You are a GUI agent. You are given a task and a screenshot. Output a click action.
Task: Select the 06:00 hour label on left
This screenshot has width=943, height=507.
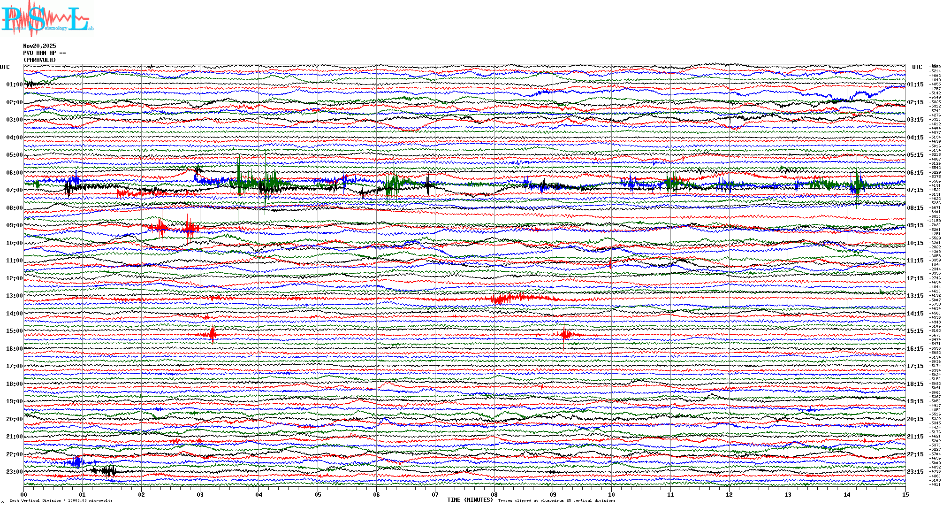point(14,173)
